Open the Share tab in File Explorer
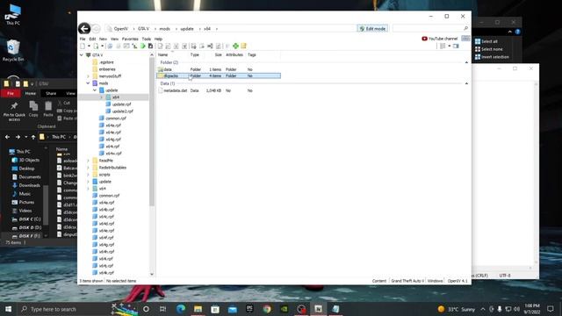The image size is (562, 316). click(51, 94)
